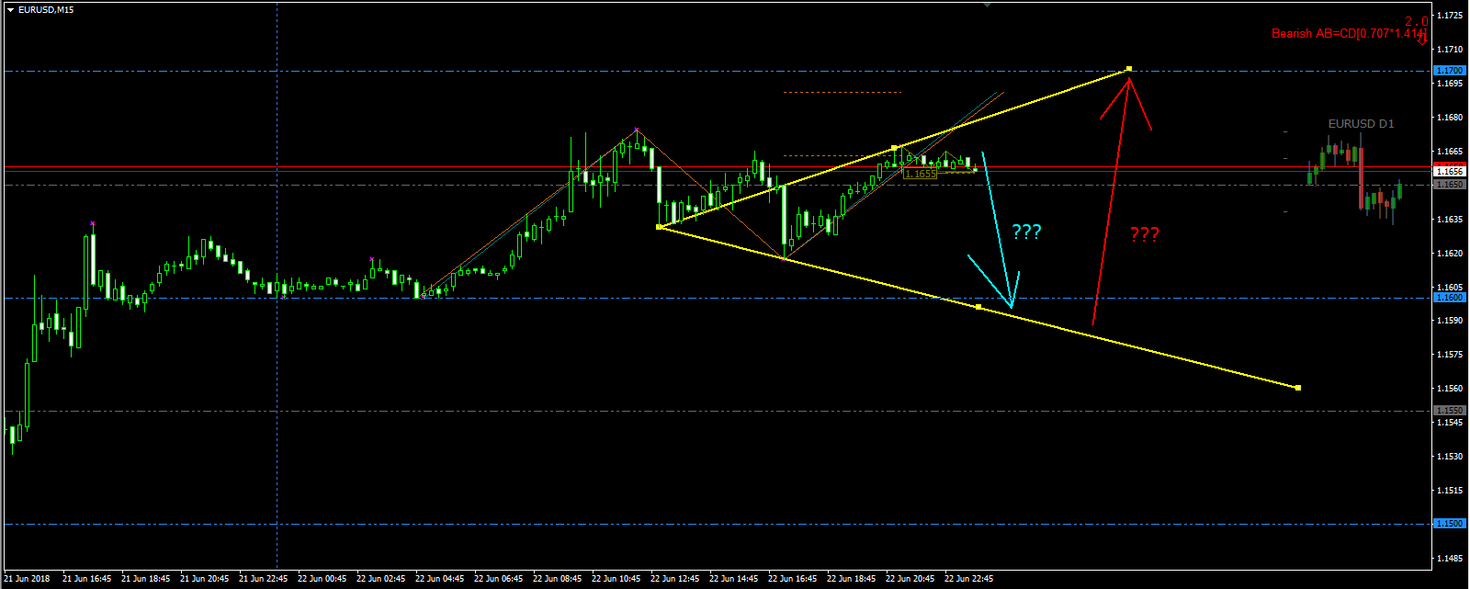Click the 22 Jun 04:45 time label
Image resolution: width=1470 pixels, height=589 pixels.
[439, 579]
